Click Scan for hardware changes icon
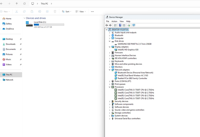This screenshot has width=200, height=137. pos(134,25)
